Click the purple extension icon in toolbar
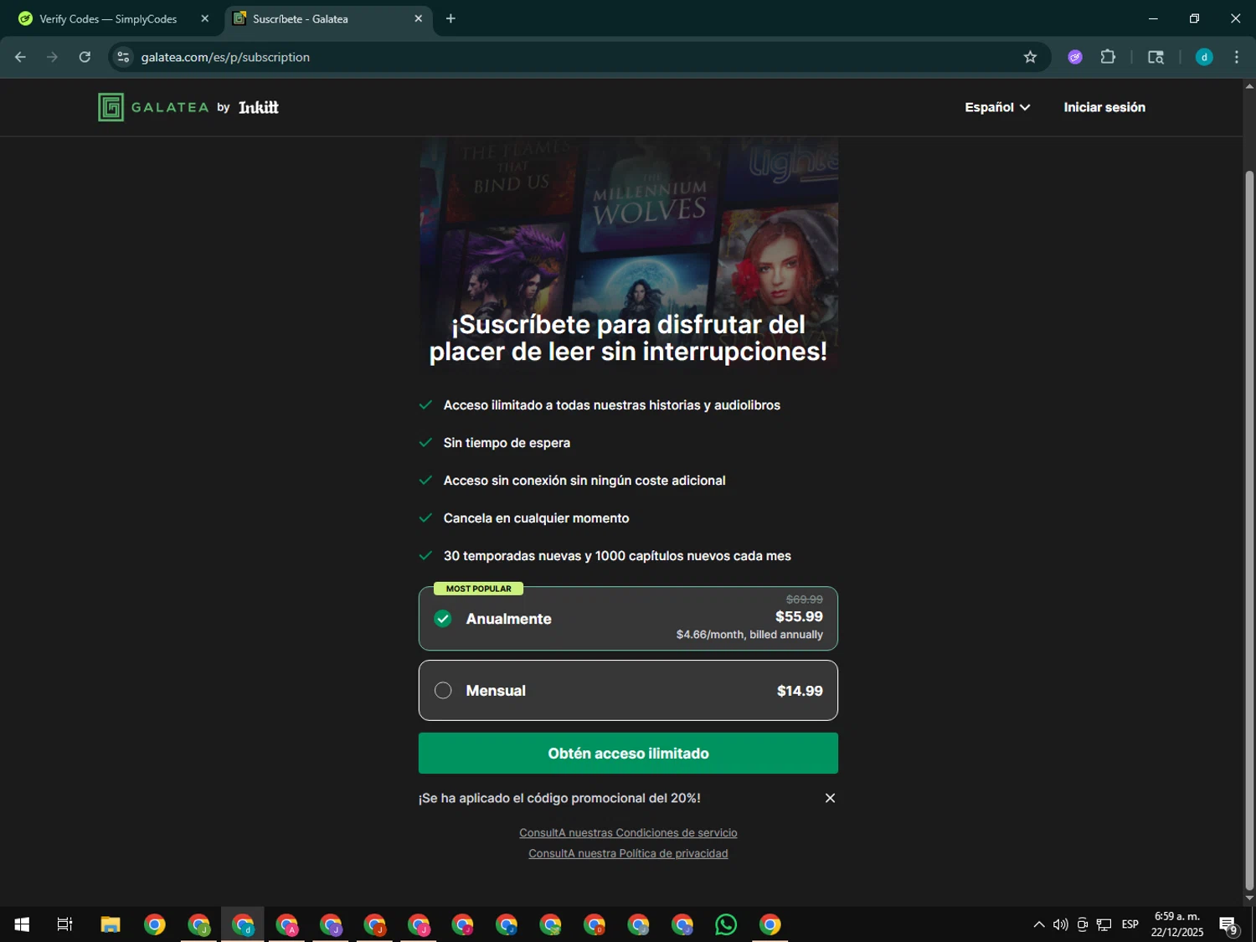The height and width of the screenshot is (942, 1256). point(1075,57)
